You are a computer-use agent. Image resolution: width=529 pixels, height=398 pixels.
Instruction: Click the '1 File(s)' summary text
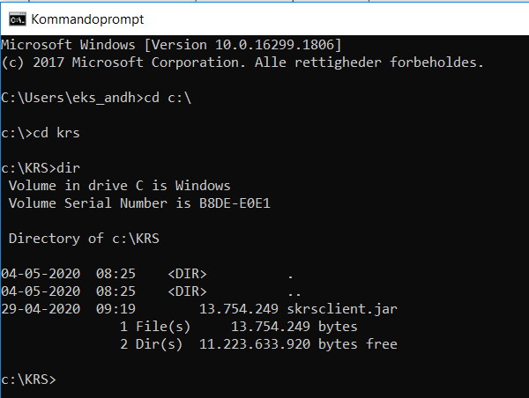[154, 327]
